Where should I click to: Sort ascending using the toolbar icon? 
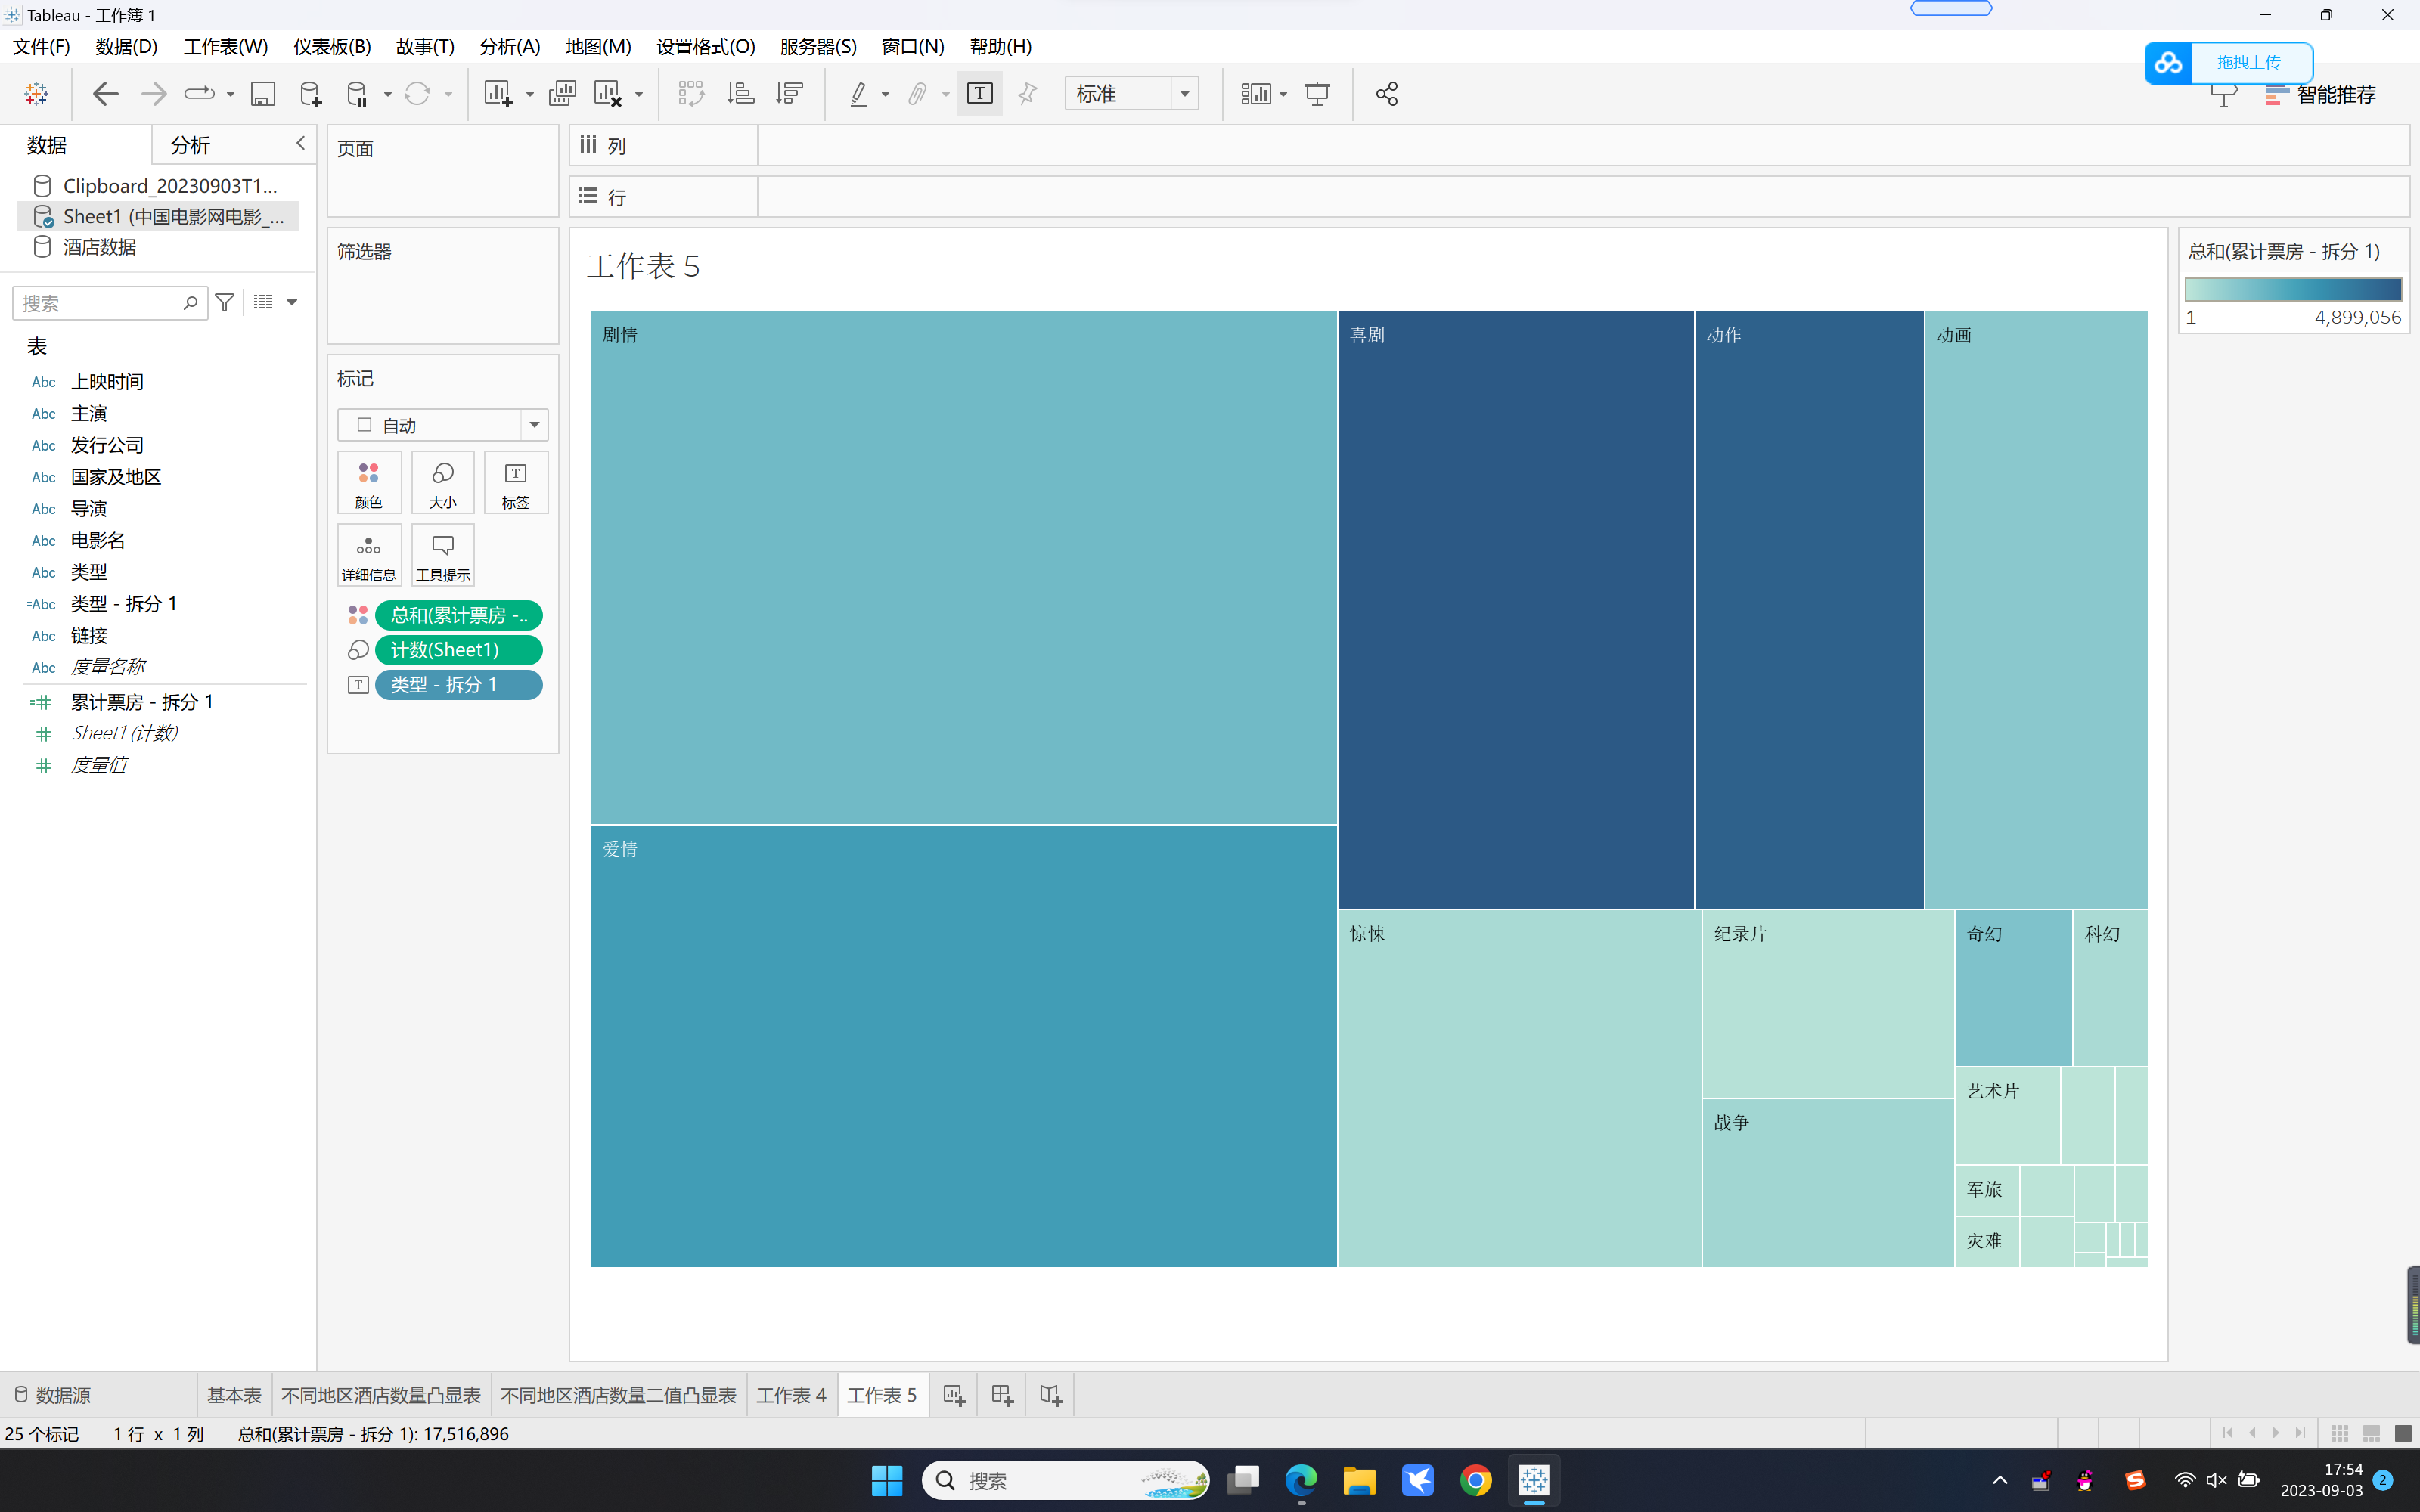pyautogui.click(x=740, y=94)
